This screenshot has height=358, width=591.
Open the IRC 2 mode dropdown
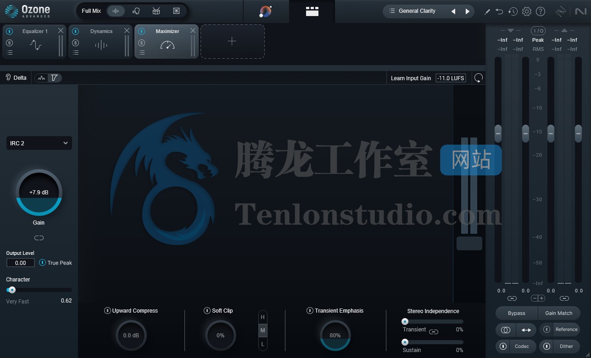coord(39,143)
